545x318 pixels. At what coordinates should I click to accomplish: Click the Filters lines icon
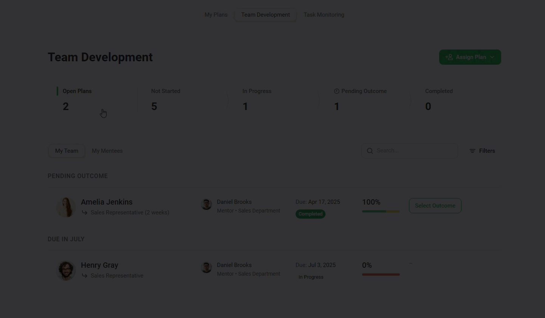click(x=472, y=151)
